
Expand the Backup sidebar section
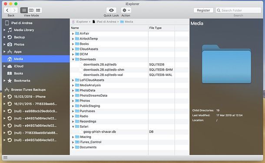[4, 37]
